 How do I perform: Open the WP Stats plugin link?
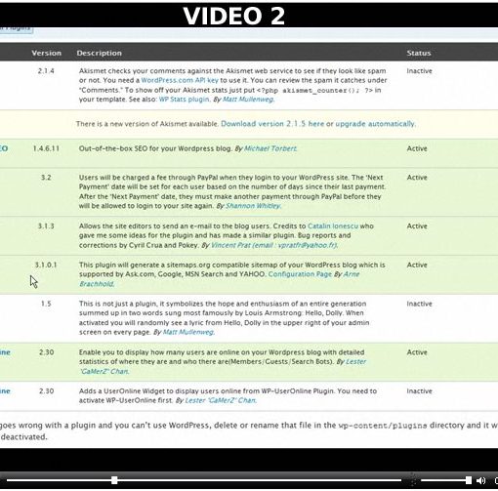184,100
